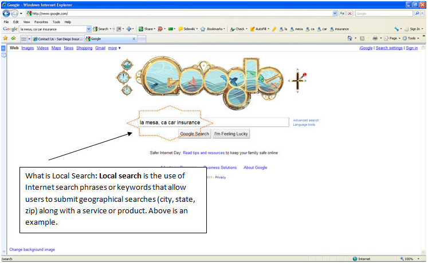Viewport: 428px width, 263px height.
Task: Click the Google Toolbar Search button
Action: tap(100, 29)
